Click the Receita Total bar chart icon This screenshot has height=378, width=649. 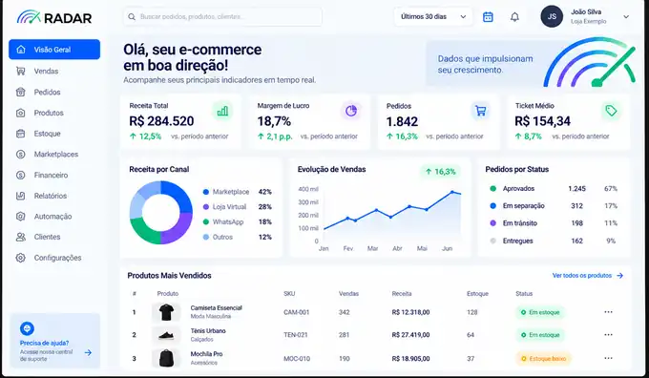pyautogui.click(x=222, y=111)
